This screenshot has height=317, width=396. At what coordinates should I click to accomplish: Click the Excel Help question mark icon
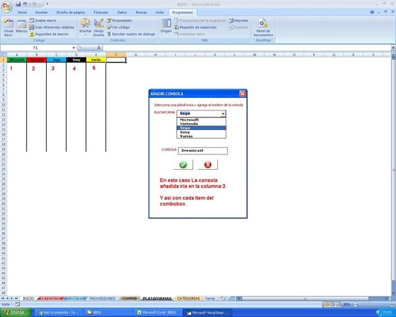pyautogui.click(x=372, y=12)
